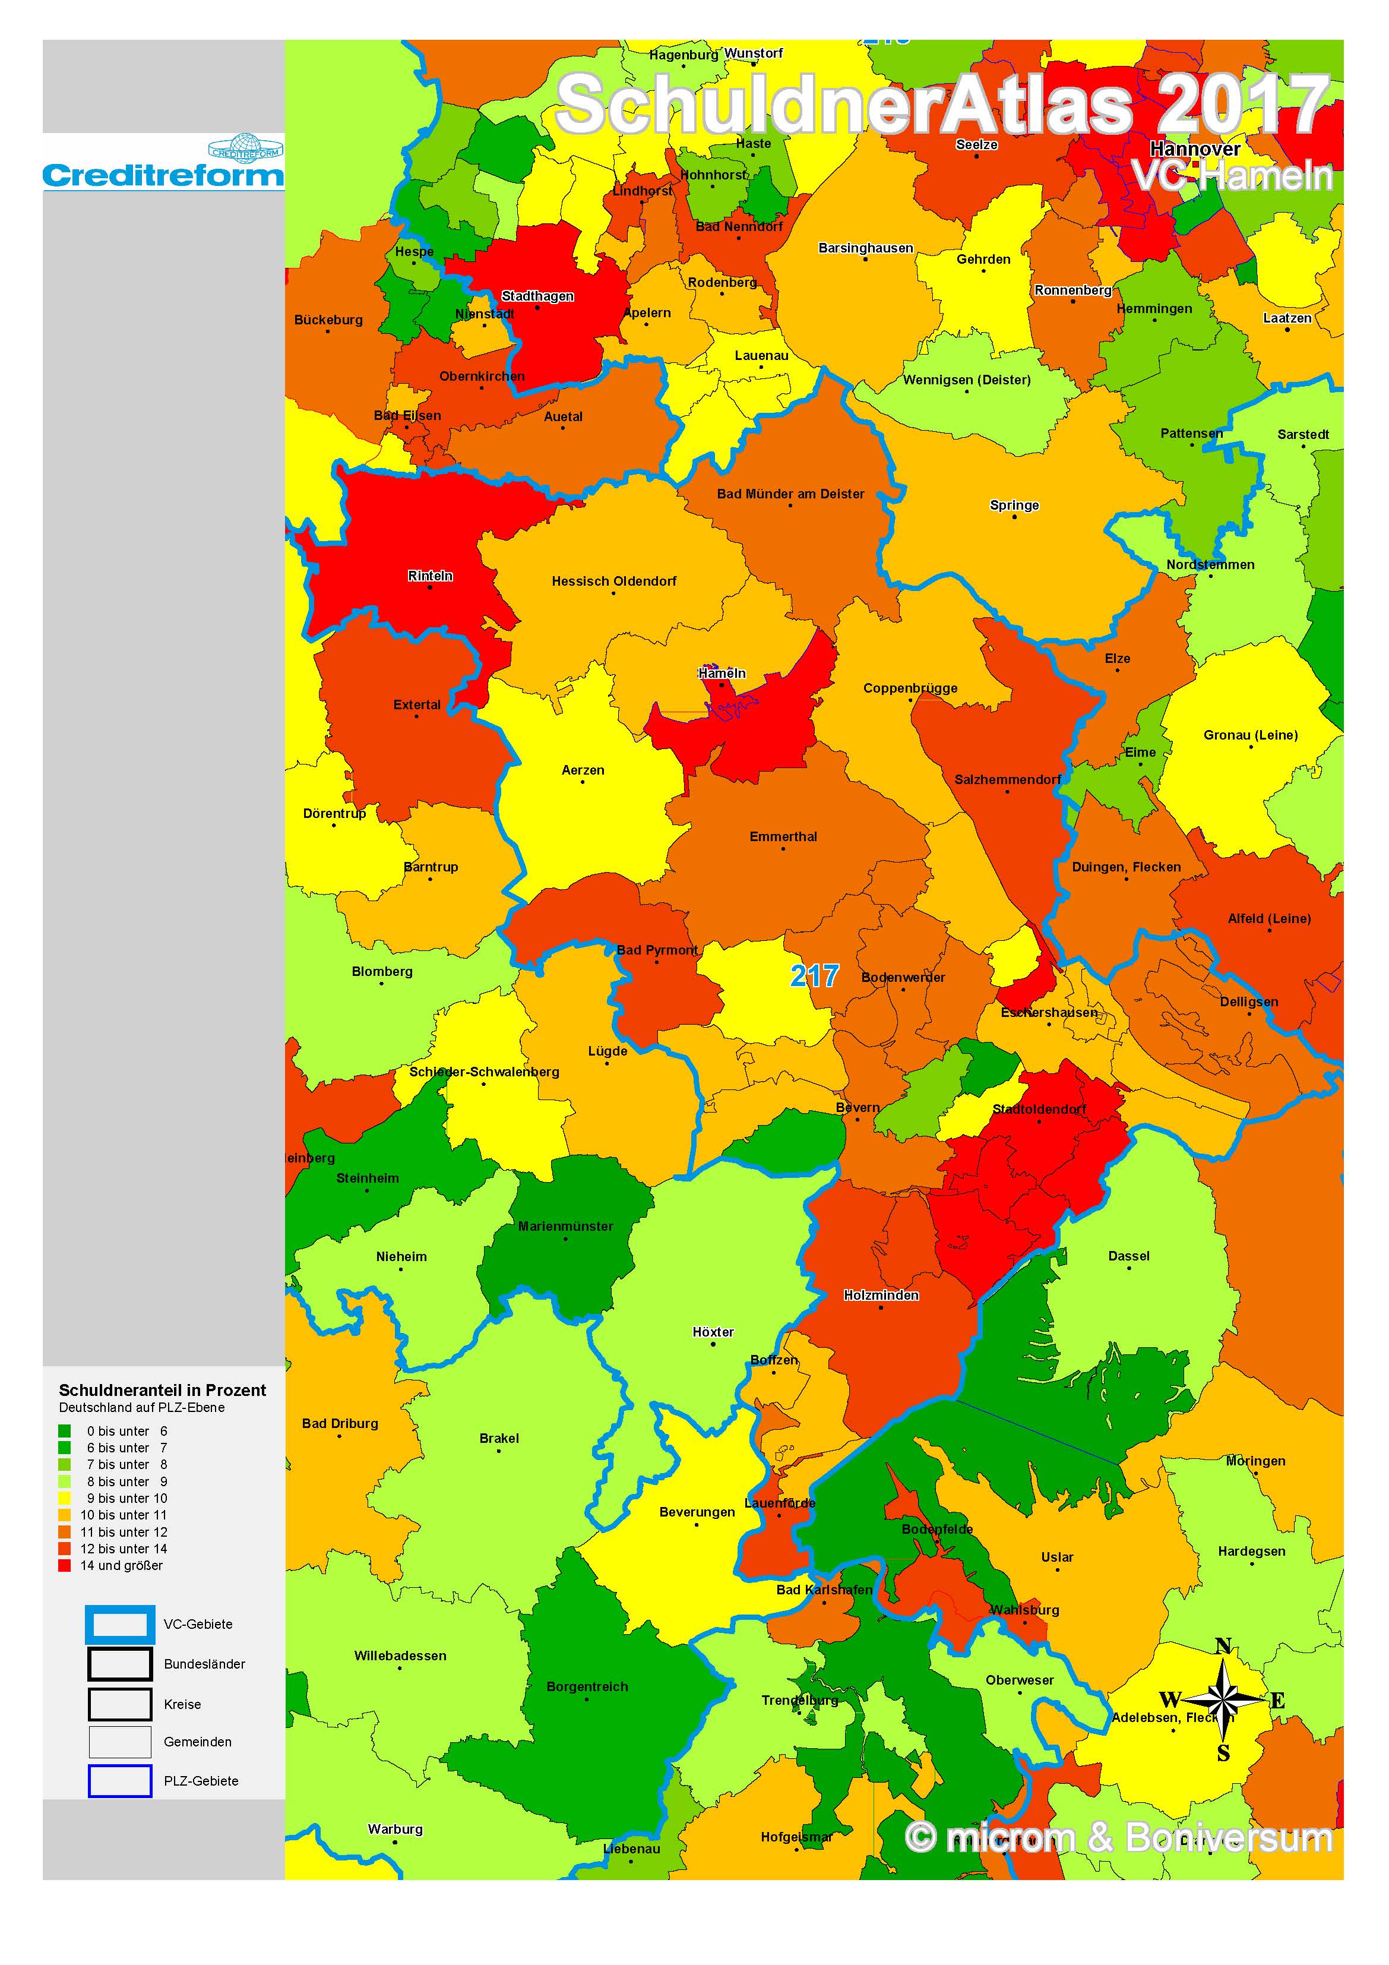Click the '7 bis unter 8' color swatch
Image resolution: width=1389 pixels, height=1965 pixels.
pos(64,1464)
